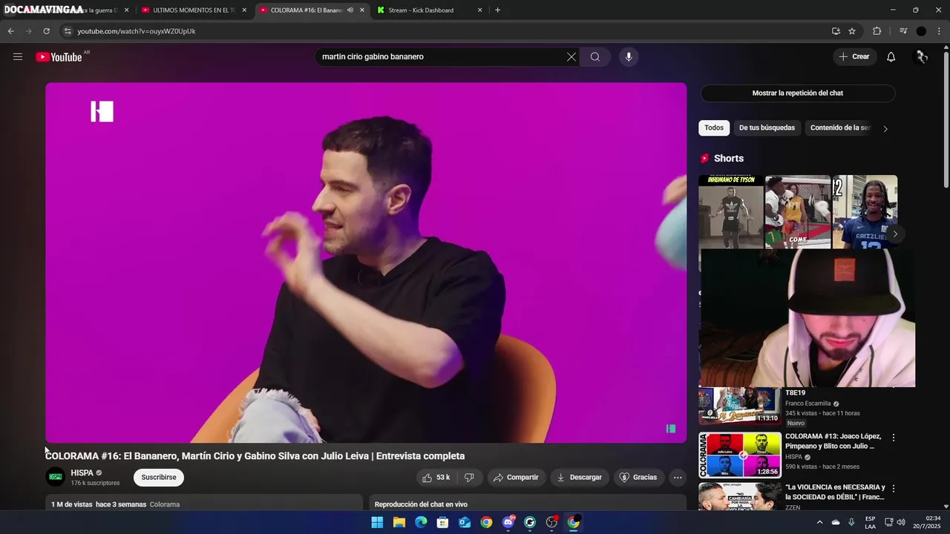Click the page vertical scrollbar
This screenshot has height=534, width=950.
pyautogui.click(x=946, y=119)
